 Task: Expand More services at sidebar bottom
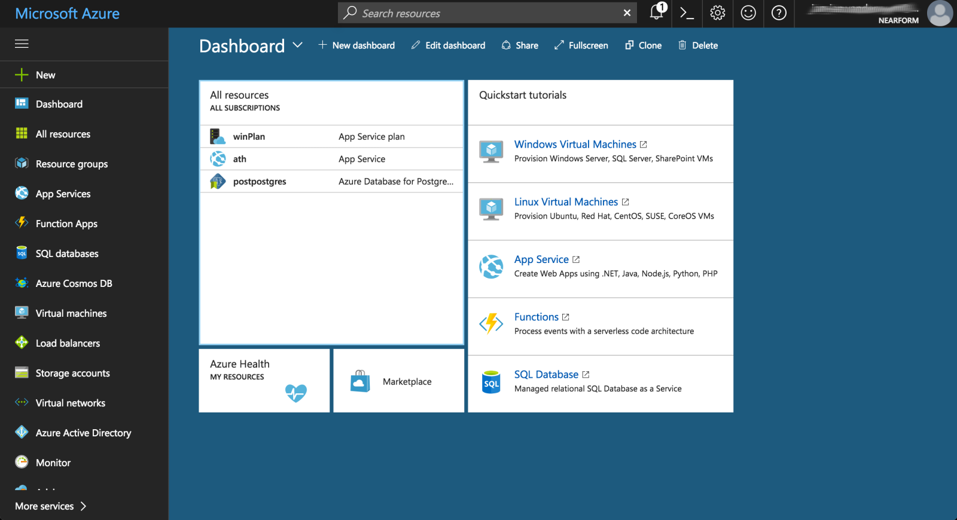pos(51,506)
